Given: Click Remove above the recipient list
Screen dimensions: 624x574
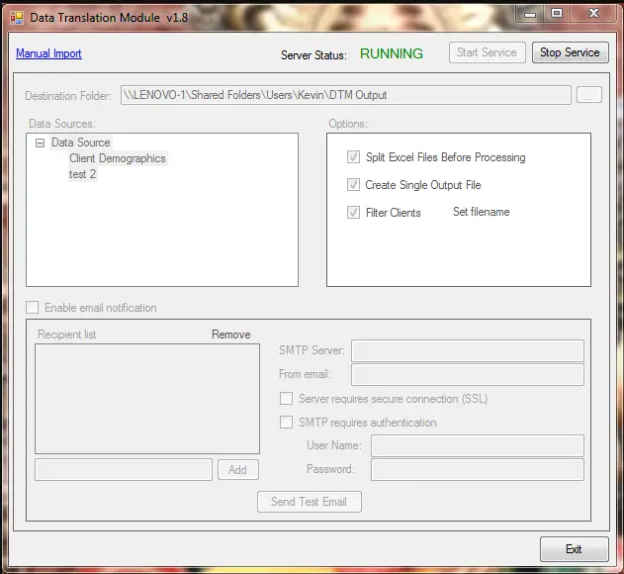Looking at the screenshot, I should (231, 335).
